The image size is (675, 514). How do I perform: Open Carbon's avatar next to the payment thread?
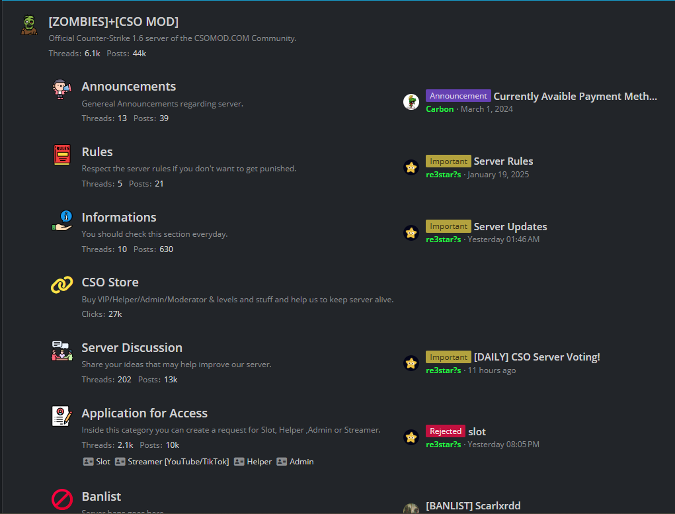[x=411, y=102]
